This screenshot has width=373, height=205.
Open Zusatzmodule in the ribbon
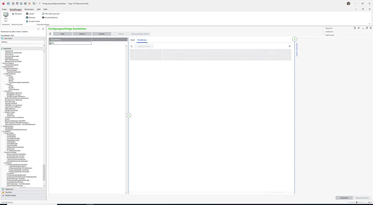coord(33,21)
